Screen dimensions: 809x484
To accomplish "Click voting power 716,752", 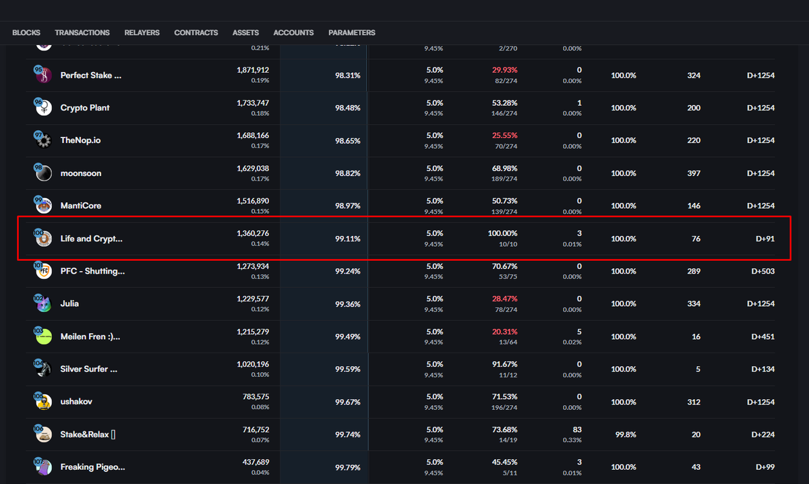I will (256, 429).
